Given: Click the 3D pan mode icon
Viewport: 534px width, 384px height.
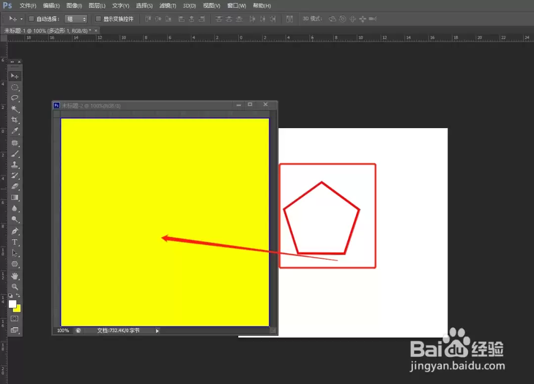Looking at the screenshot, I should point(353,19).
